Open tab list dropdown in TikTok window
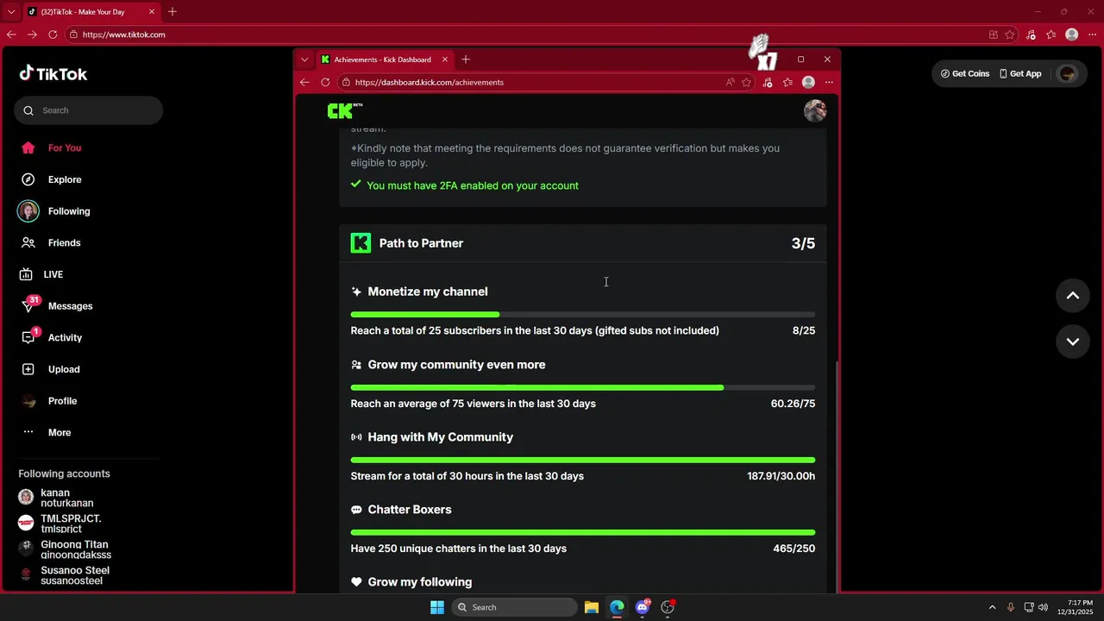This screenshot has width=1104, height=621. tap(11, 12)
